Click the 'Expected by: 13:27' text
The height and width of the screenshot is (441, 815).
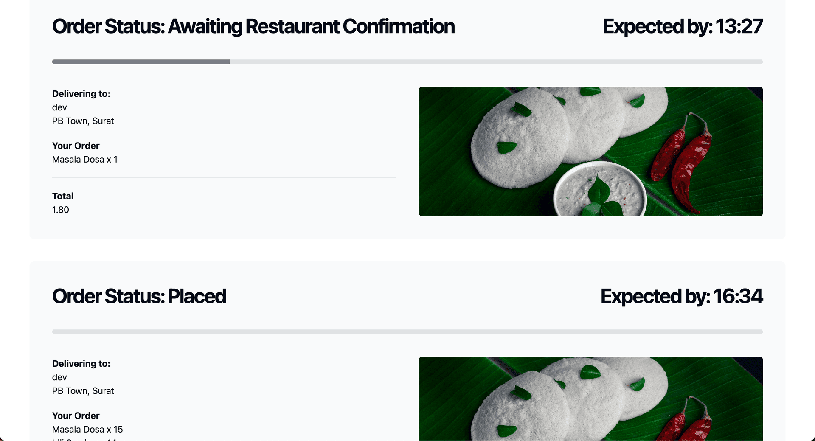coord(683,27)
